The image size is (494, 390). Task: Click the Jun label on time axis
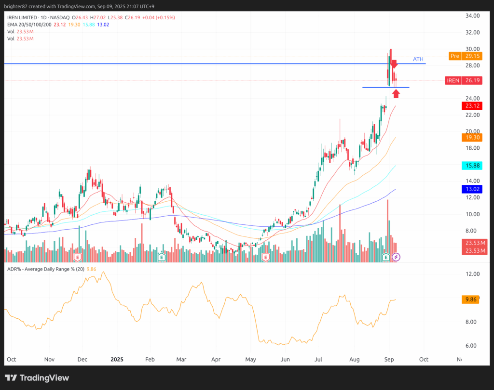click(x=285, y=359)
